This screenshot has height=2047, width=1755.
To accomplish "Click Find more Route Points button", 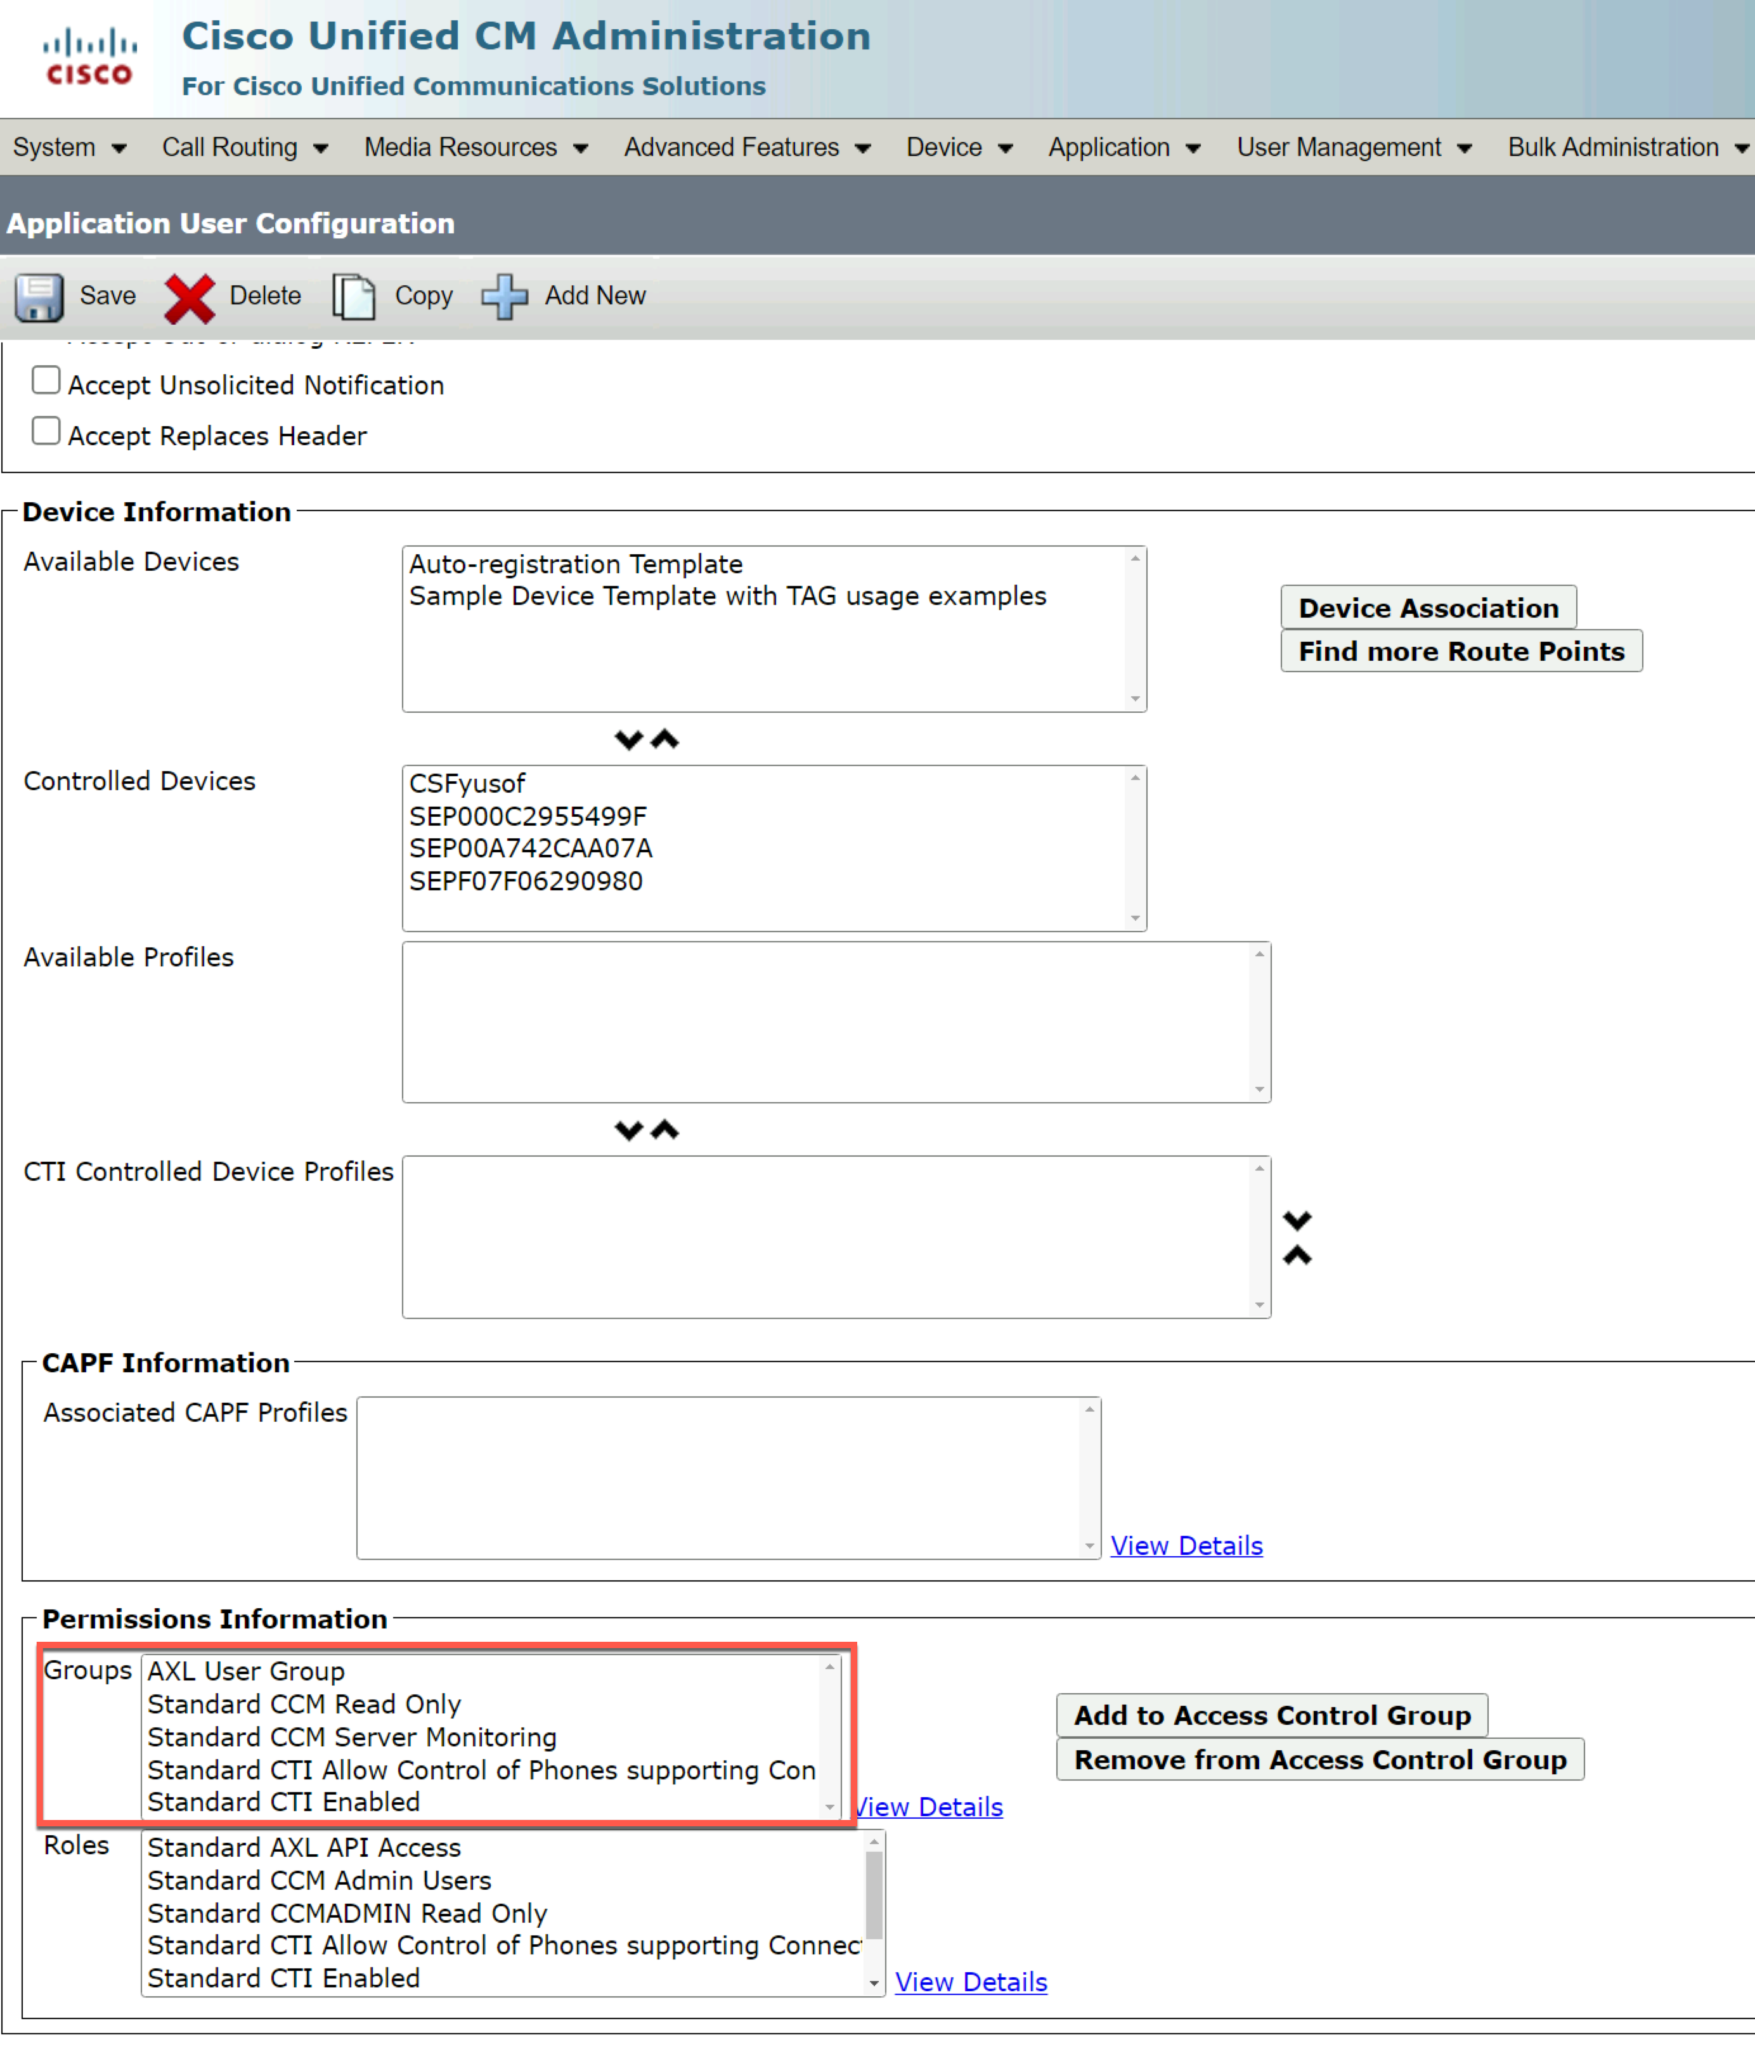I will coord(1461,651).
